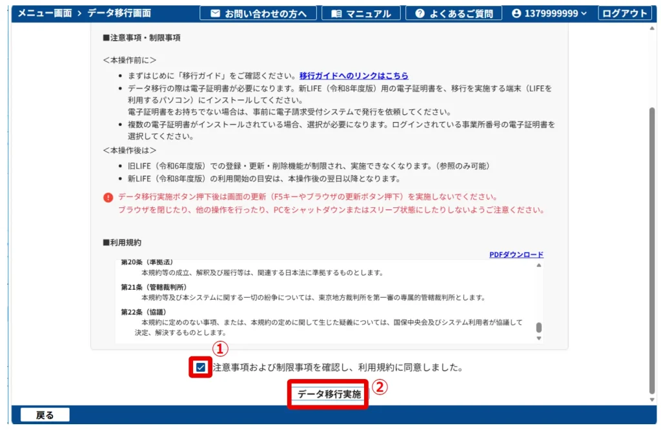Image resolution: width=661 pixels, height=430 pixels.
Task: Click the データ移行実施 button
Action: point(329,394)
